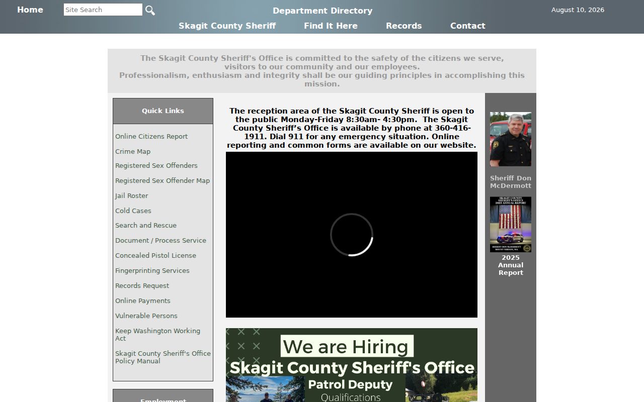The height and width of the screenshot is (402, 644).
Task: Click the We are Hiring banner
Action: [352, 365]
